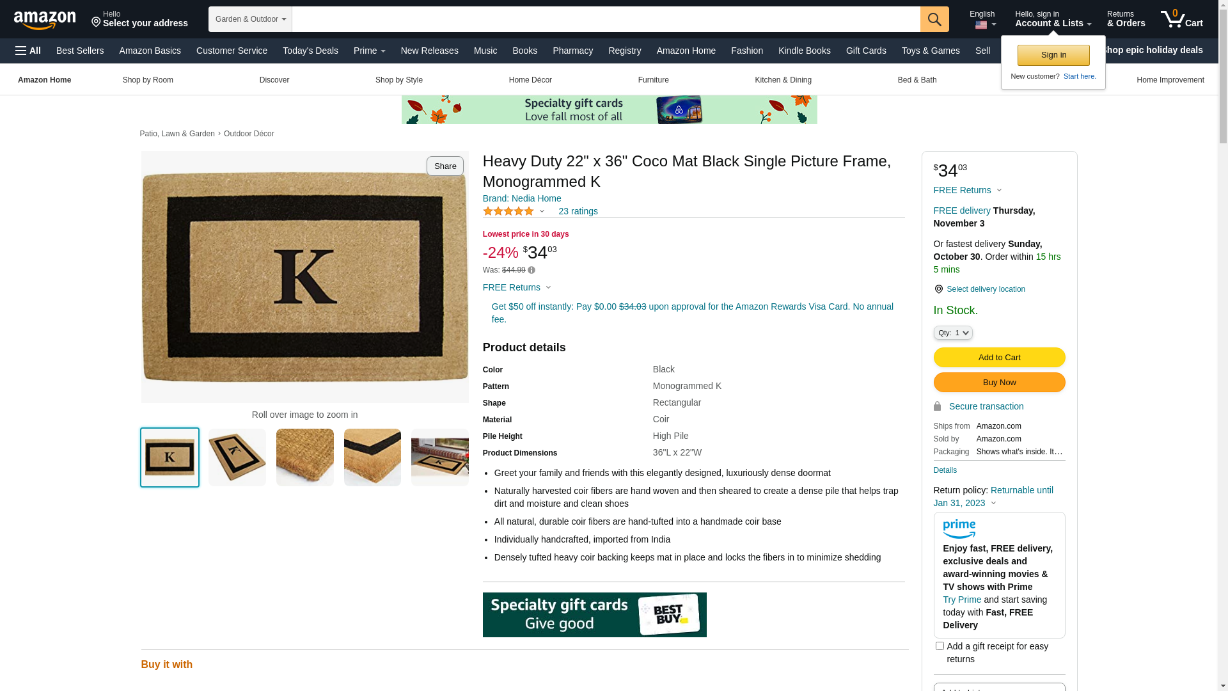Open Today's Deals in the nav bar

click(310, 51)
